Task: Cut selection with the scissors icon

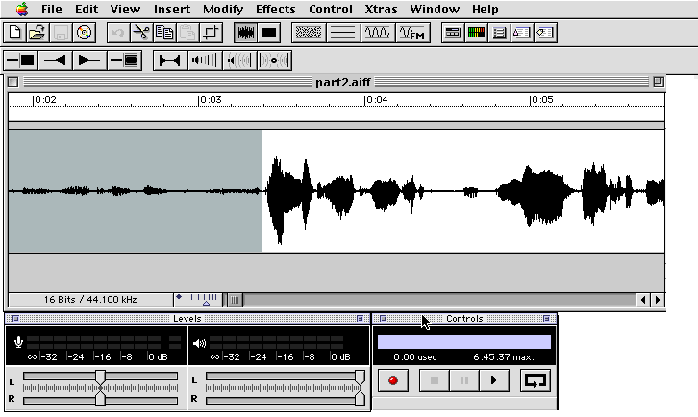Action: coord(141,33)
